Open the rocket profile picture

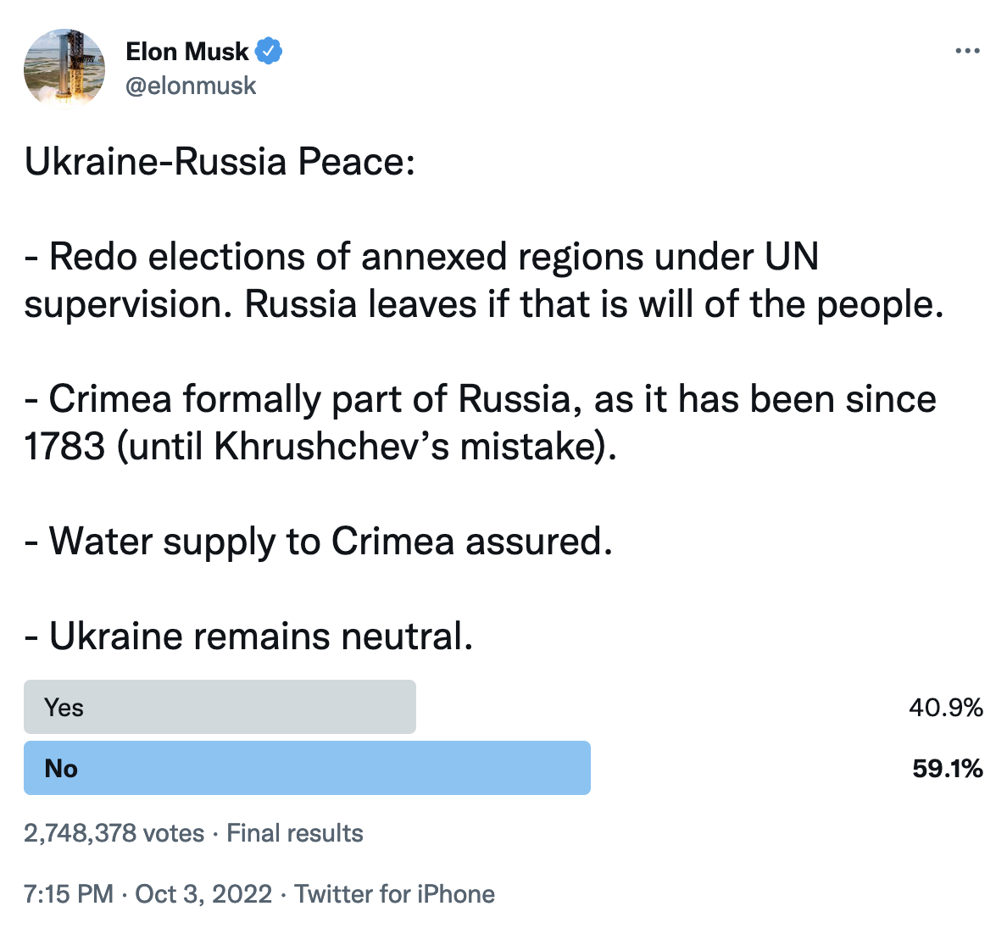[64, 68]
